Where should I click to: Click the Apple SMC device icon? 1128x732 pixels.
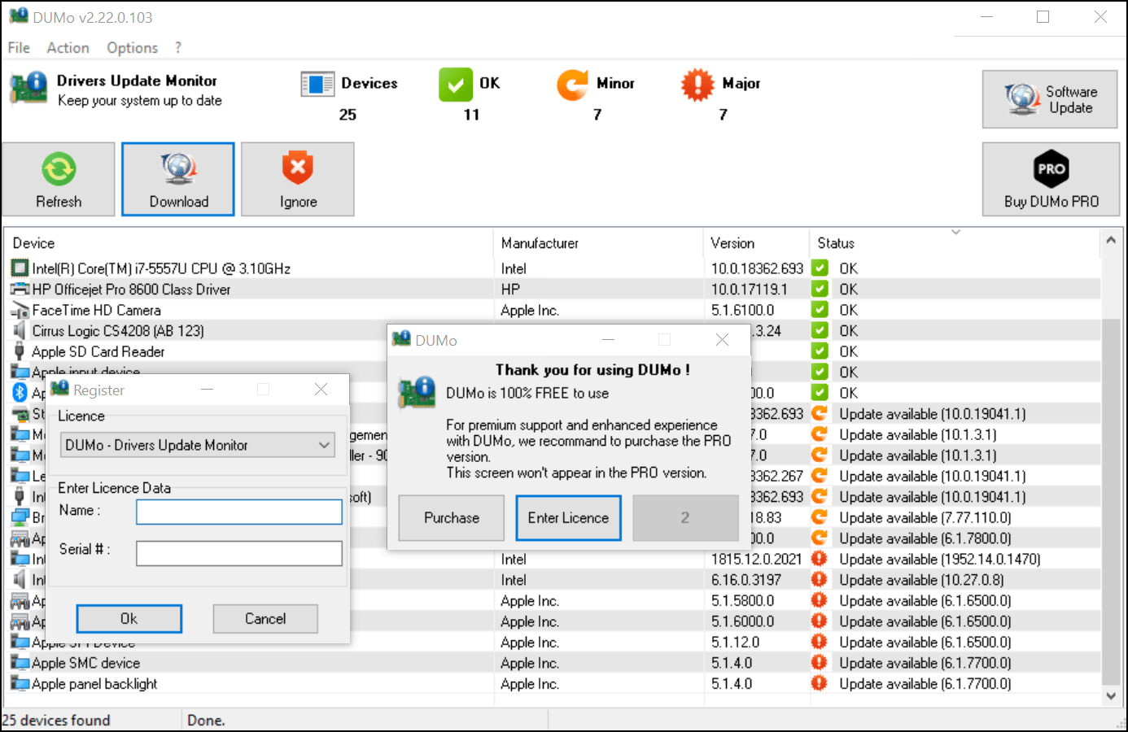coord(20,663)
